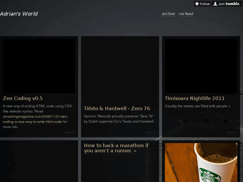Image resolution: width=243 pixels, height=182 pixels.
Task: Open How to hack a marathon link
Action: 116,148
